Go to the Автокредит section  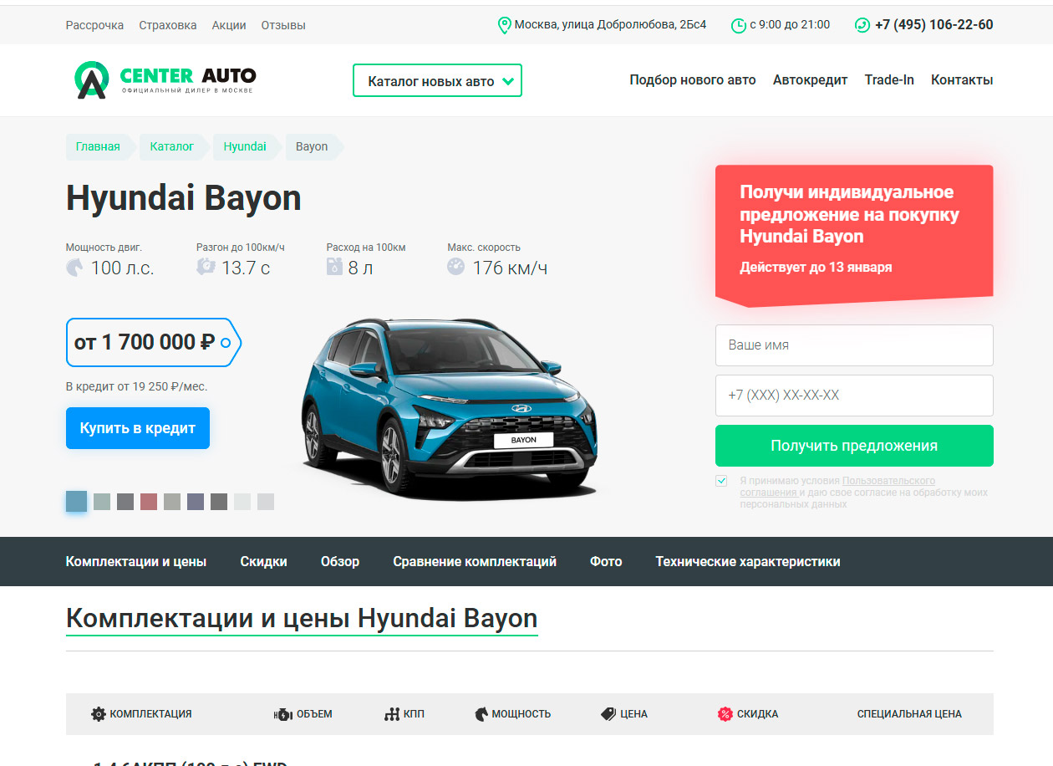[811, 80]
